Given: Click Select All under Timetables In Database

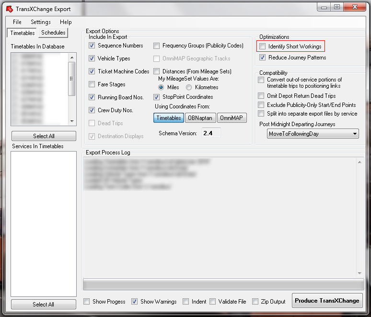Looking at the screenshot, I should (x=44, y=136).
